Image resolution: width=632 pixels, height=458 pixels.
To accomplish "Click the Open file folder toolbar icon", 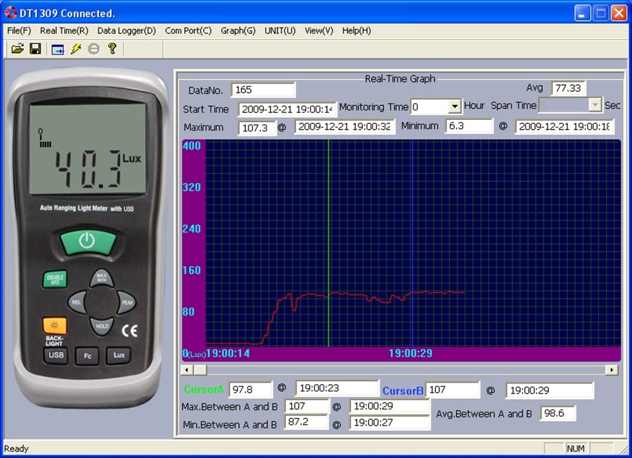I will [x=17, y=49].
